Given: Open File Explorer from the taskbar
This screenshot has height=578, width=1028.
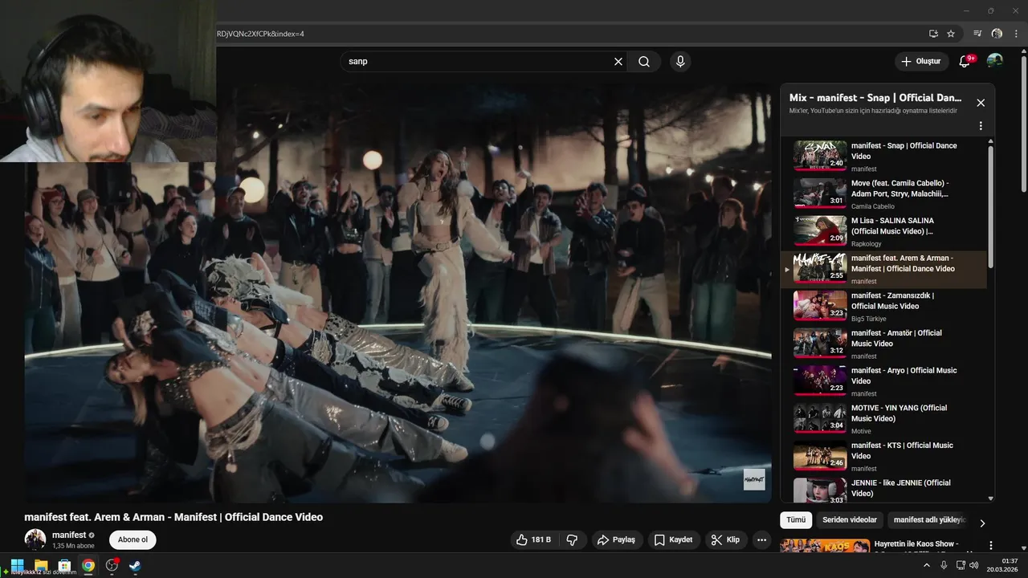Looking at the screenshot, I should (x=41, y=566).
